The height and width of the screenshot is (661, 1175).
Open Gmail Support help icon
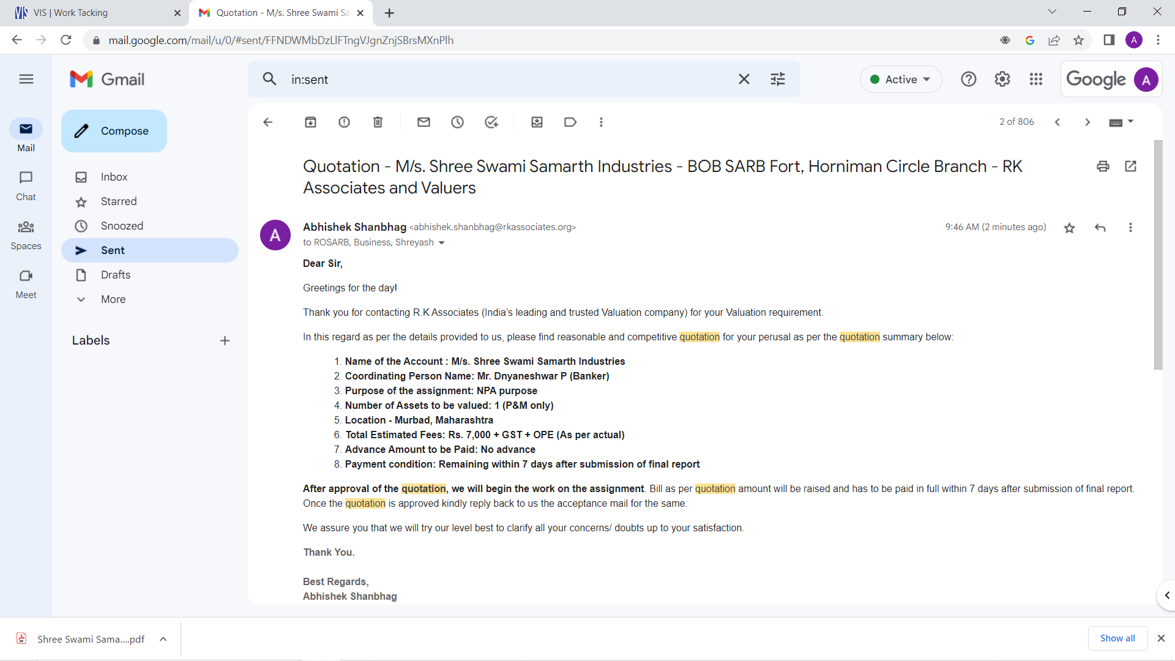point(969,79)
